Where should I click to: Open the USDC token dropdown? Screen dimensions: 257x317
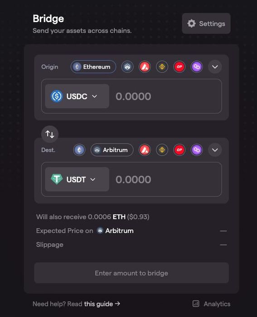point(77,96)
